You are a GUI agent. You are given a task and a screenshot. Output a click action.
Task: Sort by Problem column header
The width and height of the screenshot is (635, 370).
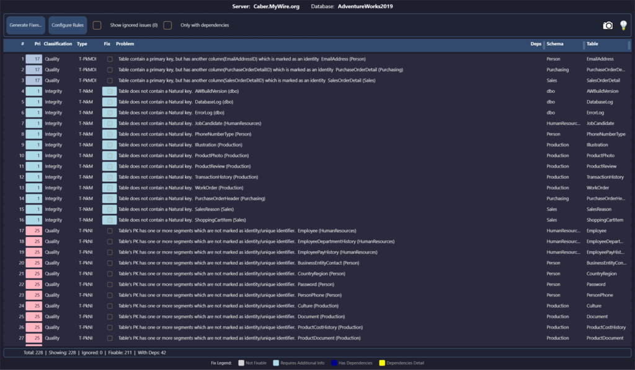(125, 44)
